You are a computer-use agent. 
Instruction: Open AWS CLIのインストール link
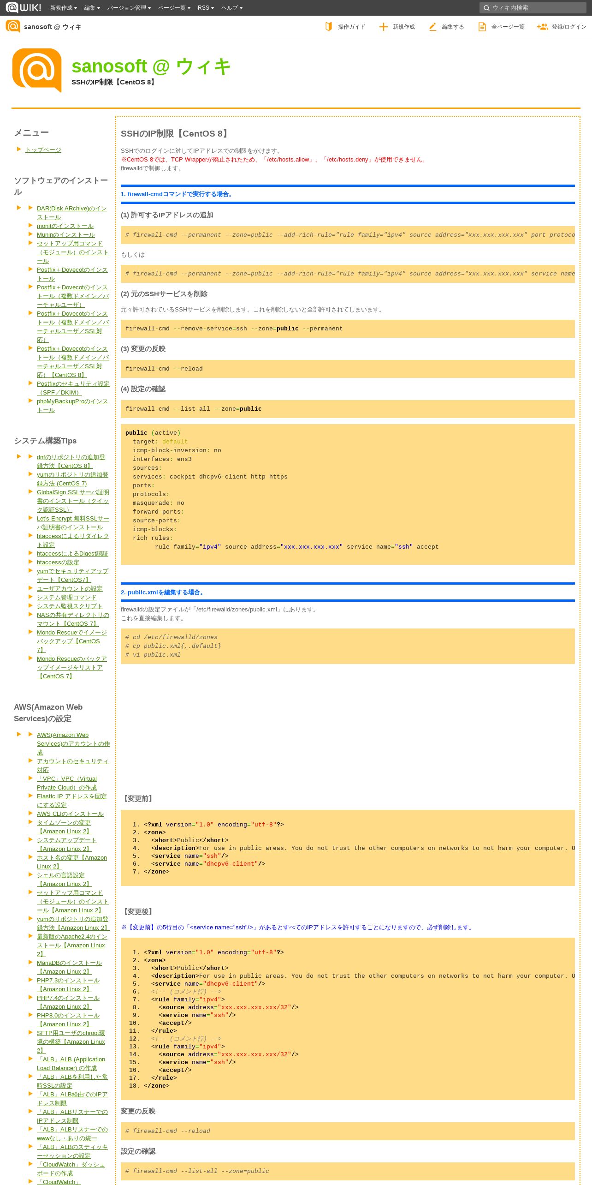70,814
